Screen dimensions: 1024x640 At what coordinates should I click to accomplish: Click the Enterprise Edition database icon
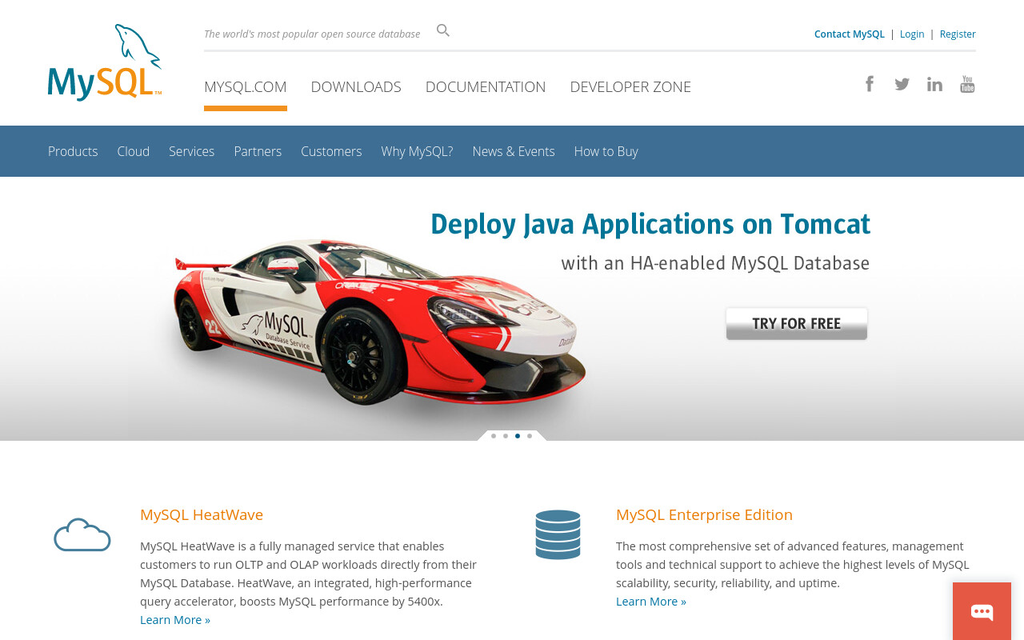(558, 534)
